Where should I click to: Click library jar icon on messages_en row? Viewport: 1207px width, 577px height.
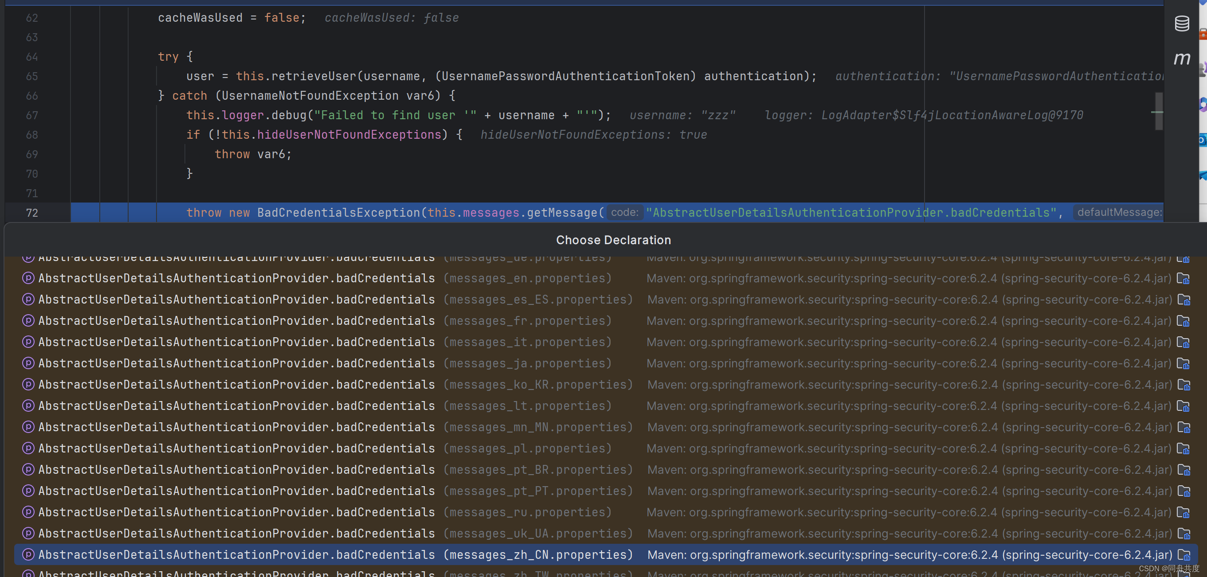[x=1183, y=279]
